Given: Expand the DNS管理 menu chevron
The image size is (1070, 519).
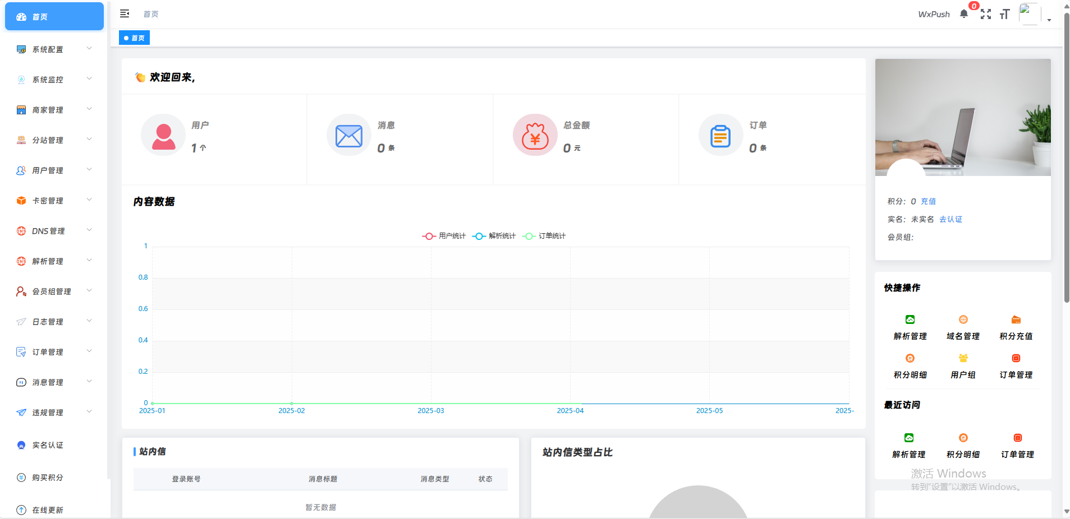Looking at the screenshot, I should coord(89,230).
